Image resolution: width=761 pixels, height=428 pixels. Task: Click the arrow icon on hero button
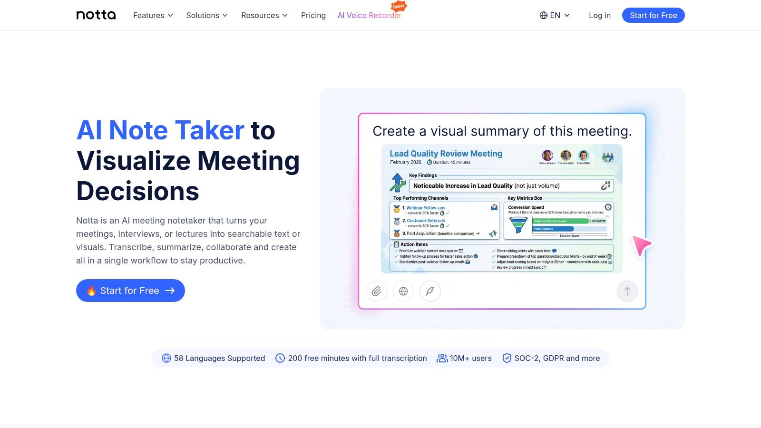point(170,291)
